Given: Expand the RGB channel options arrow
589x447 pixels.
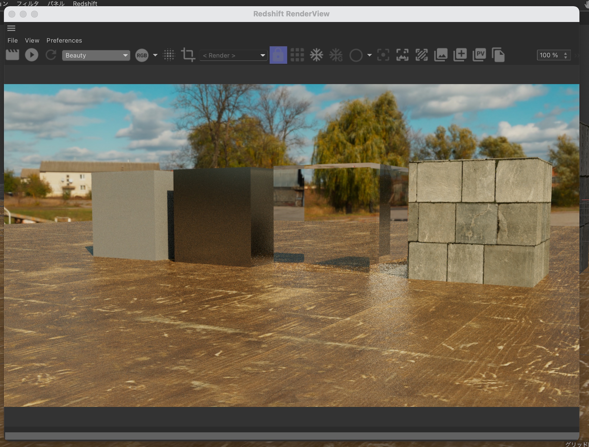Looking at the screenshot, I should [x=155, y=55].
